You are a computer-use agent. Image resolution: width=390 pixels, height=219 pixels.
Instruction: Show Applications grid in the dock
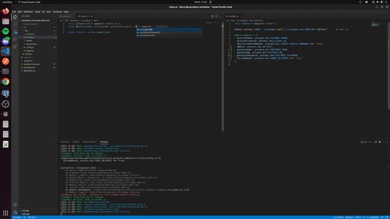(x=5, y=213)
